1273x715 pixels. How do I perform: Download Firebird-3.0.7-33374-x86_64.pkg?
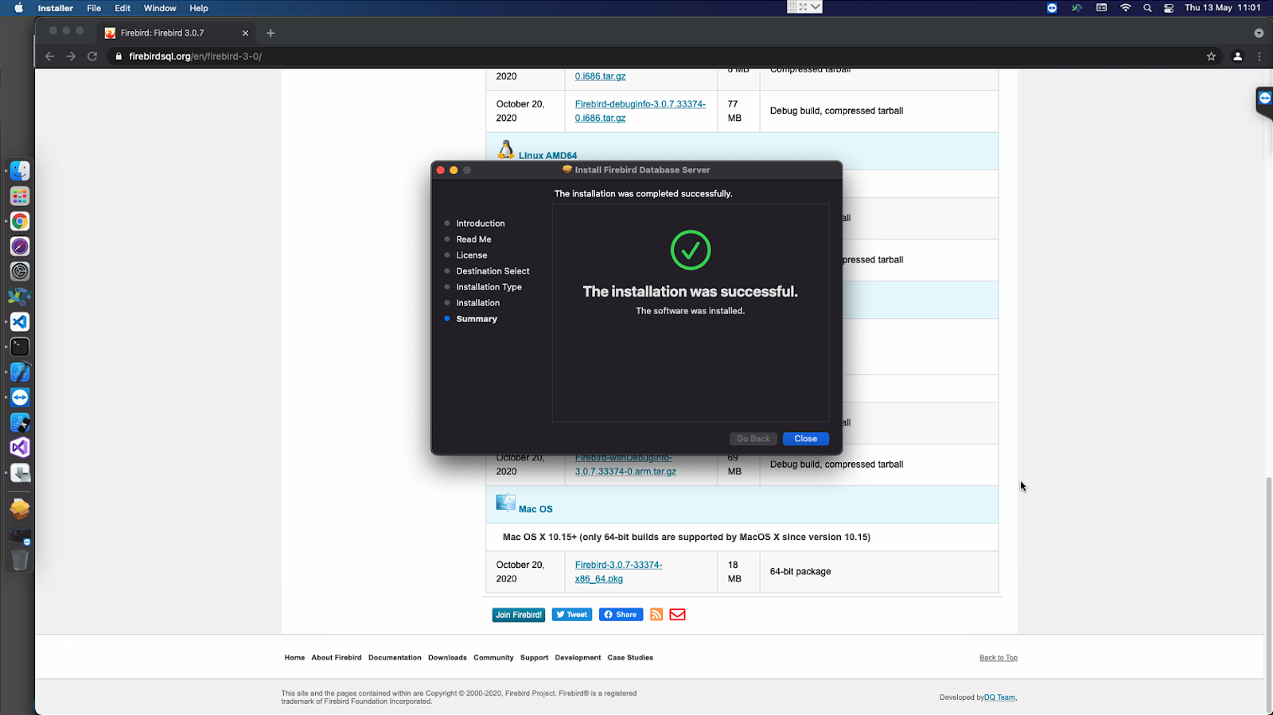pos(618,572)
